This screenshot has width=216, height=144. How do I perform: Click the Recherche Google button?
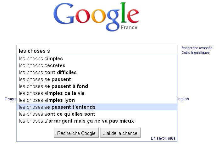click(76, 133)
